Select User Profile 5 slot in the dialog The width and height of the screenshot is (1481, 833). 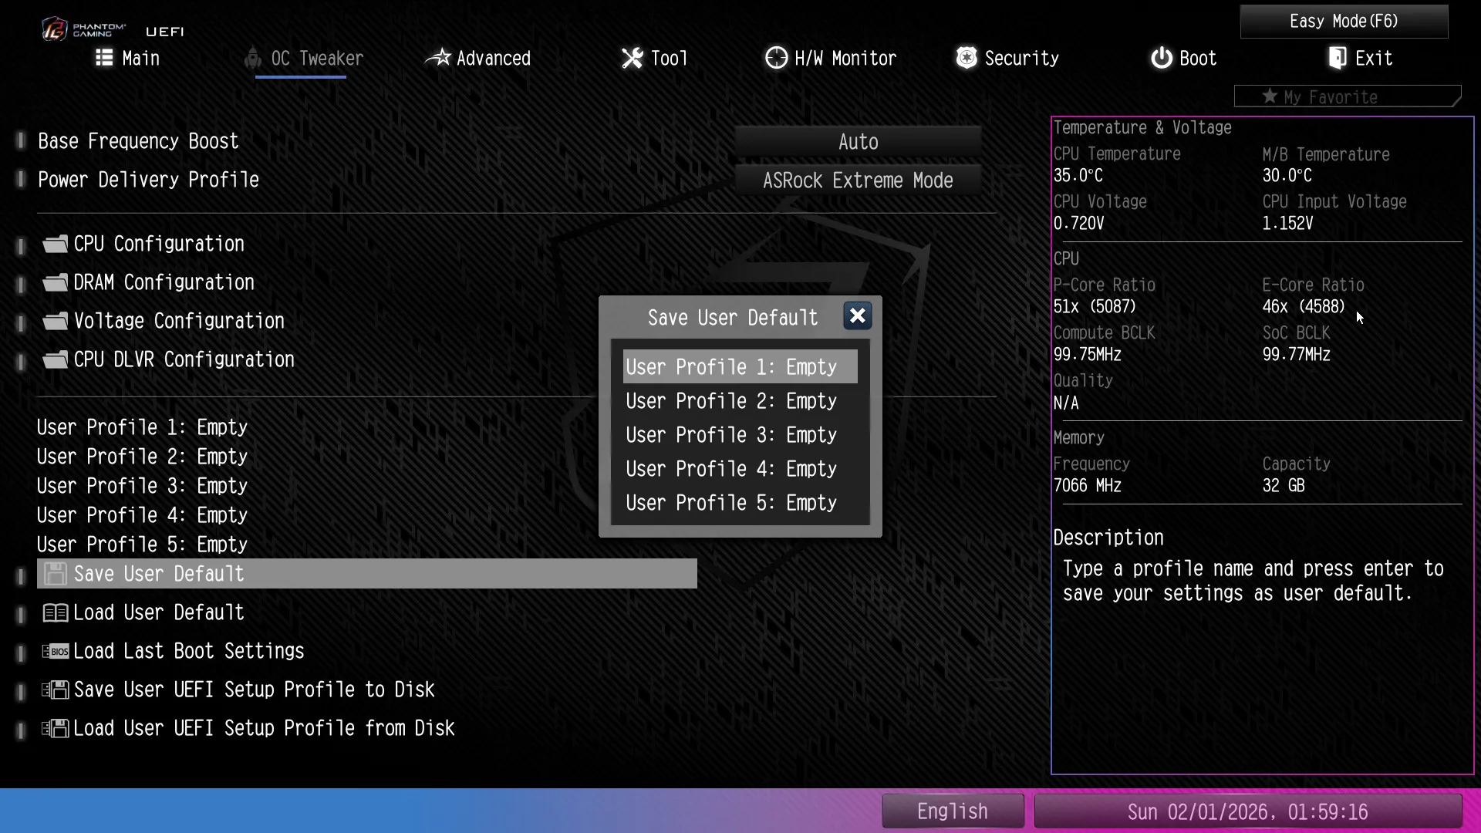(x=731, y=503)
